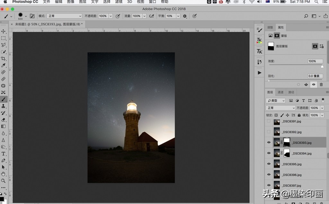Delete the mask with the trash icon
329x204 pixels.
click(321, 84)
